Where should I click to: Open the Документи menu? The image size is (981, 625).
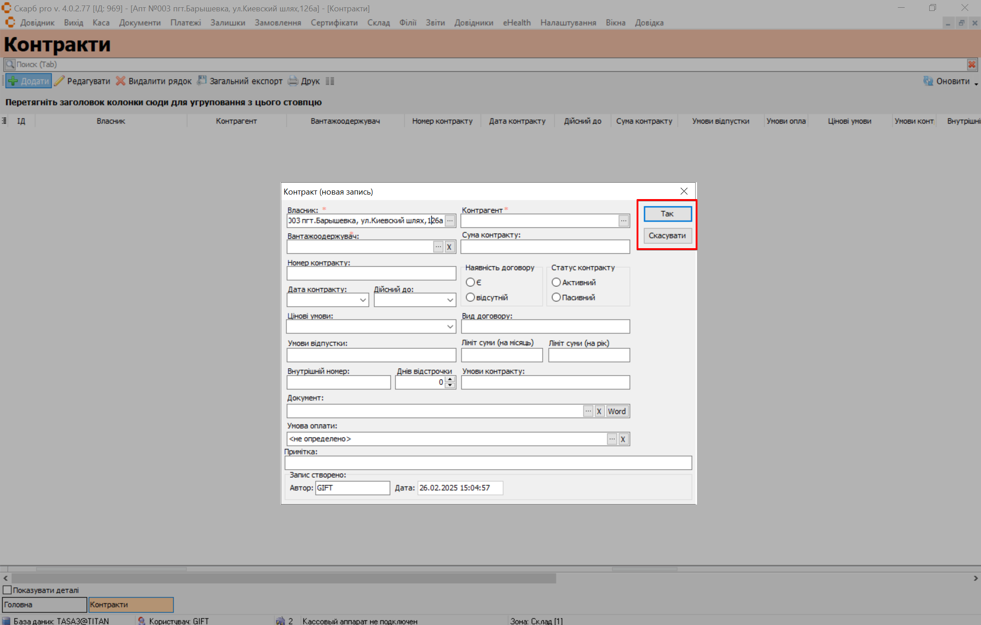(x=140, y=22)
